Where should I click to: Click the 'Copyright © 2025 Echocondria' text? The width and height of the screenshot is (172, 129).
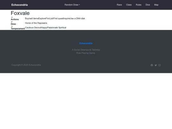(x=26, y=65)
